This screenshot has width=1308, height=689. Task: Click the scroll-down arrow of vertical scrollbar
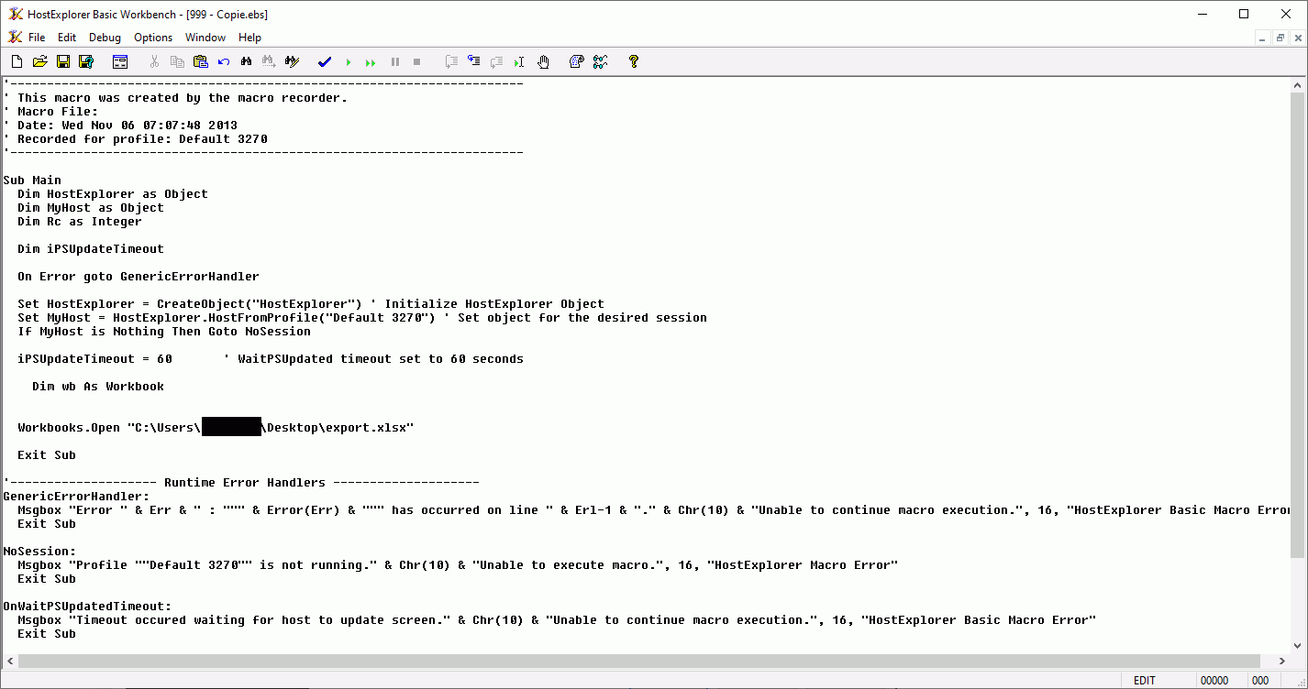point(1298,647)
